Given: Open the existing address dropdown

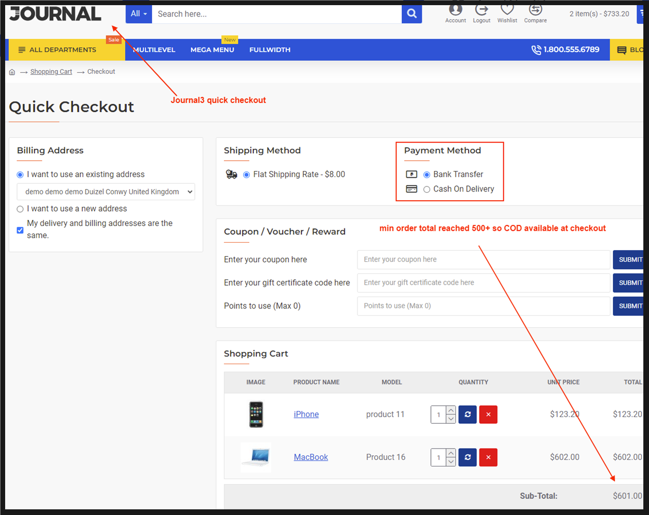Looking at the screenshot, I should coord(106,192).
